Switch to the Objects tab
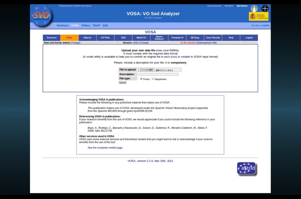301x199 pixels. 87,38
